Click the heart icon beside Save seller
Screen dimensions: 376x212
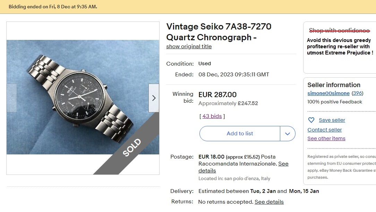tap(312, 120)
